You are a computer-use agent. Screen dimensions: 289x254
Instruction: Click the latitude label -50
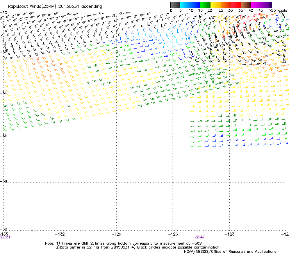point(4,13)
